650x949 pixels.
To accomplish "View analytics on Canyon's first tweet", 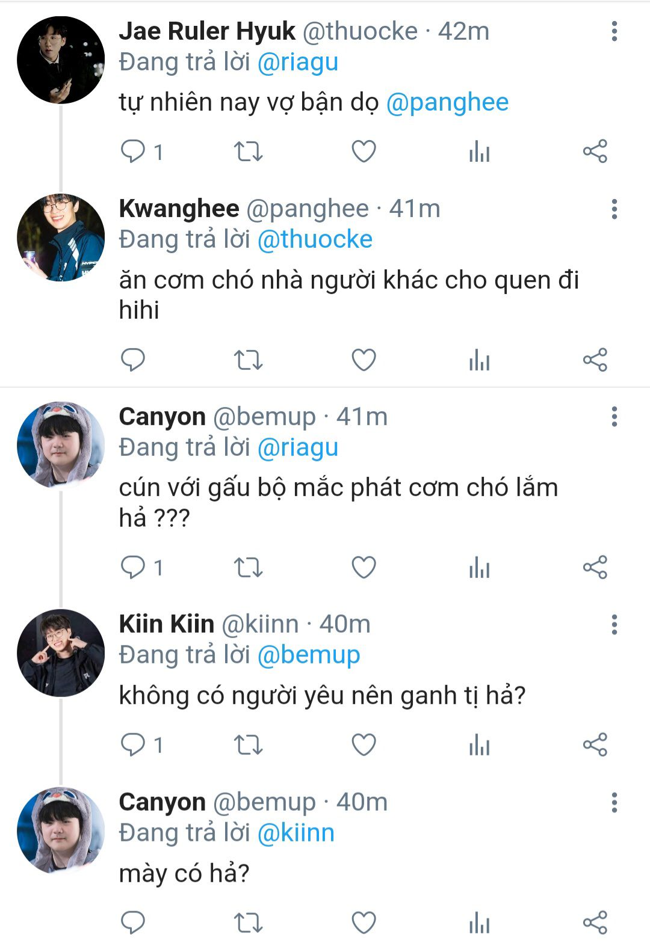I will pyautogui.click(x=479, y=568).
